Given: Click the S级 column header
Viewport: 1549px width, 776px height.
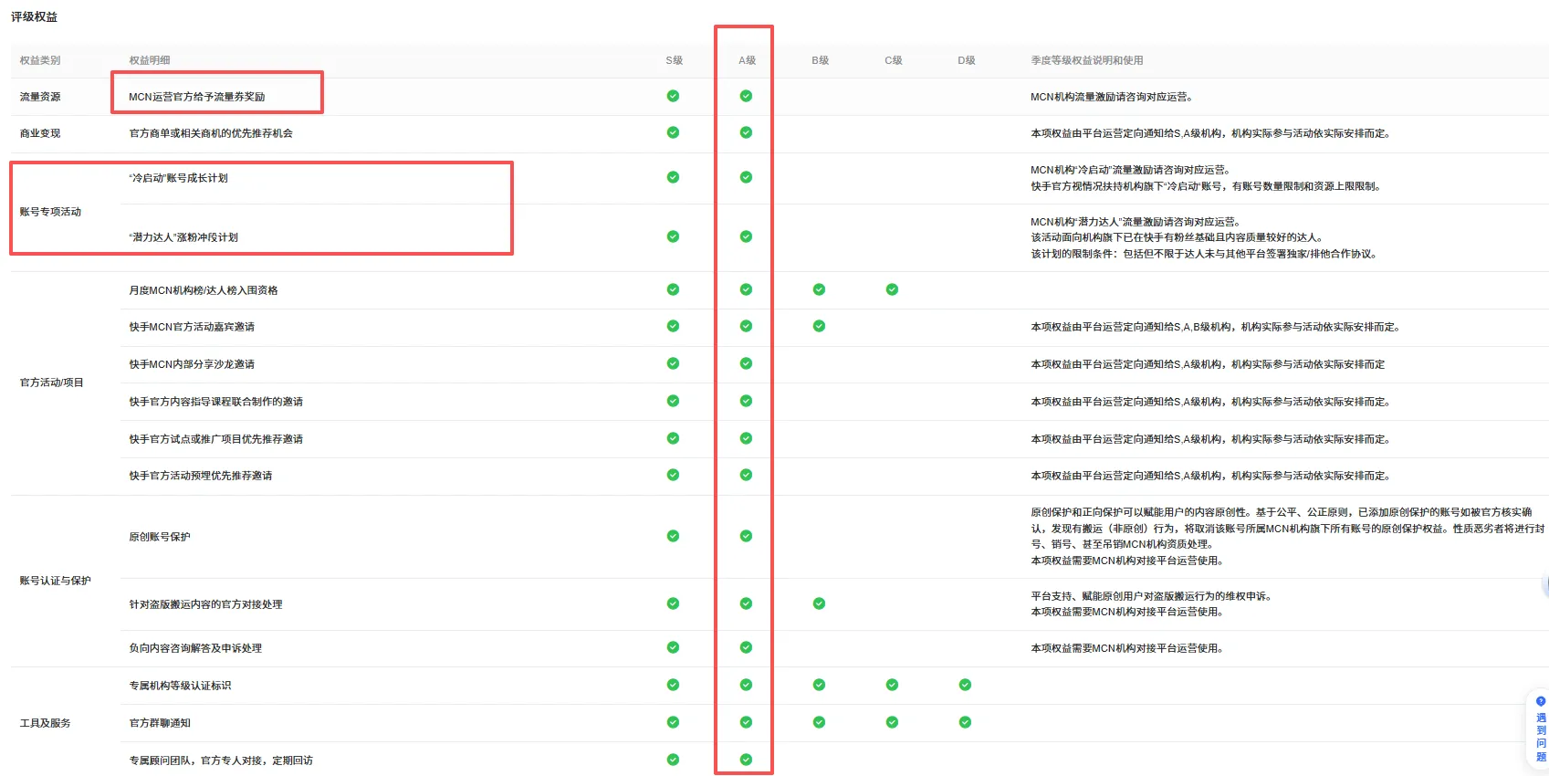Looking at the screenshot, I should (675, 60).
